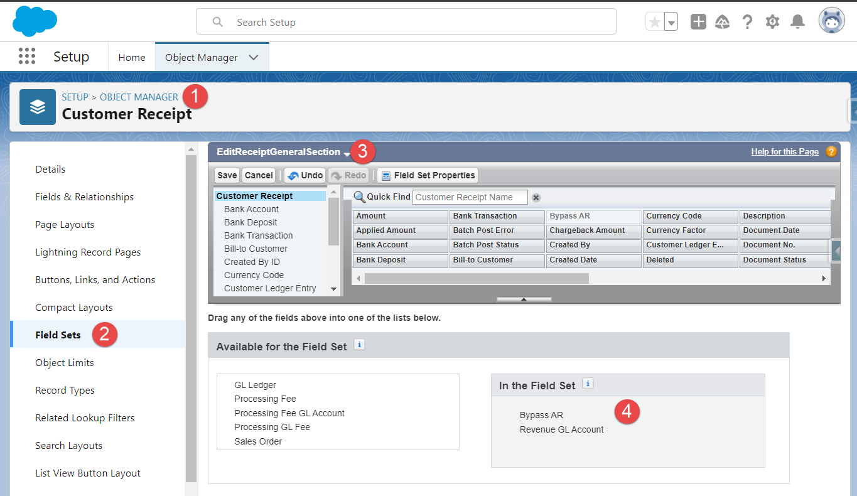Open the Setup gear menu
Viewport: 857px width, 496px height.
[772, 22]
